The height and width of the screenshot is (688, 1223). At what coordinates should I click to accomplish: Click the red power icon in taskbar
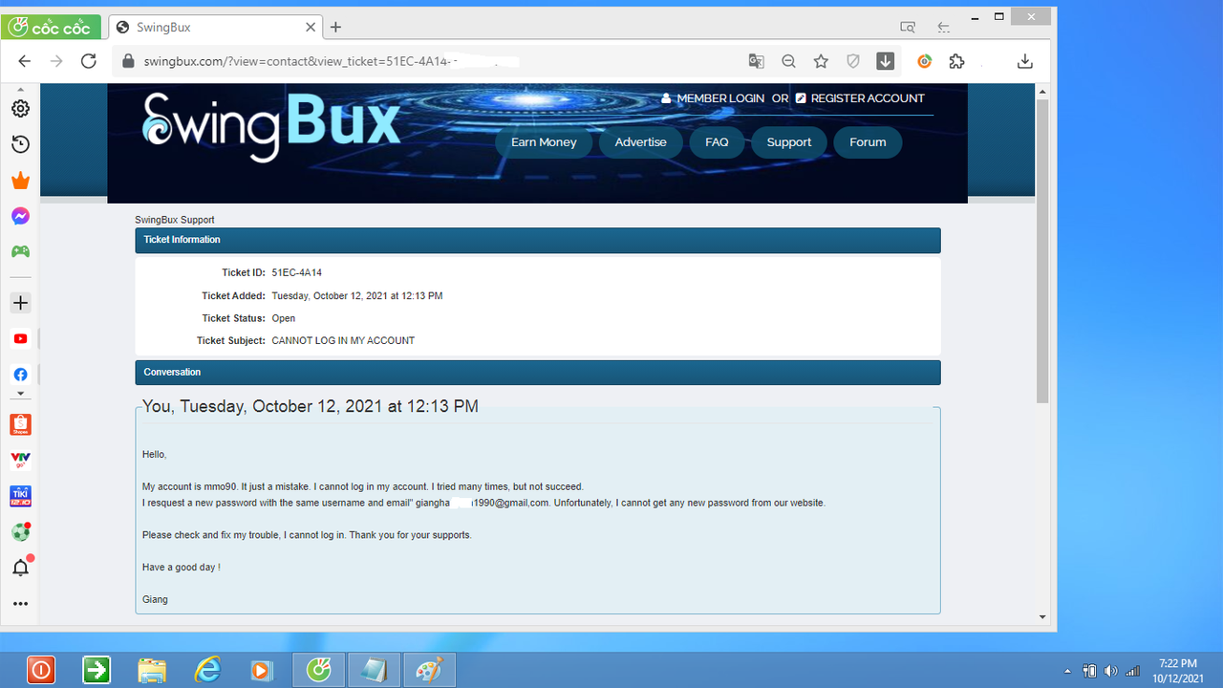click(41, 671)
